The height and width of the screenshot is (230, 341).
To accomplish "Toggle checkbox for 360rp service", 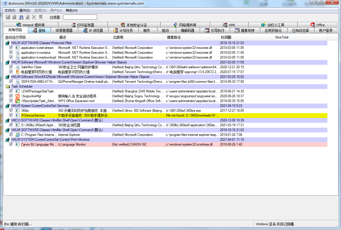I will pyautogui.click(x=11, y=111).
